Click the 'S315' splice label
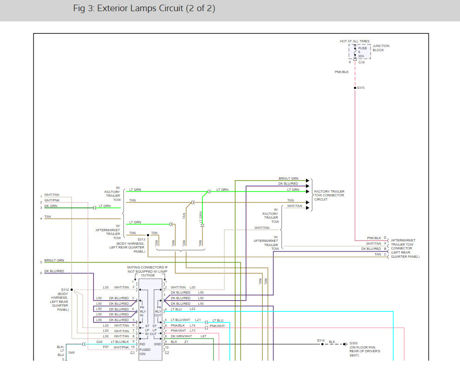Screen dimensions: 460x376 pos(360,88)
